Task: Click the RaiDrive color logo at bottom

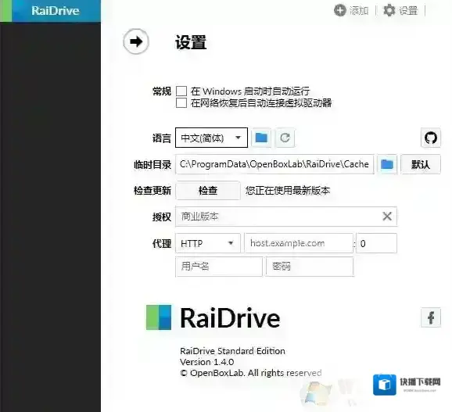Action: [159, 317]
